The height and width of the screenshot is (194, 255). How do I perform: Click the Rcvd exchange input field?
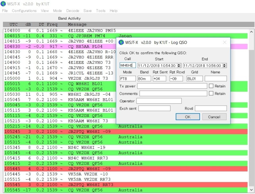(x=211, y=108)
